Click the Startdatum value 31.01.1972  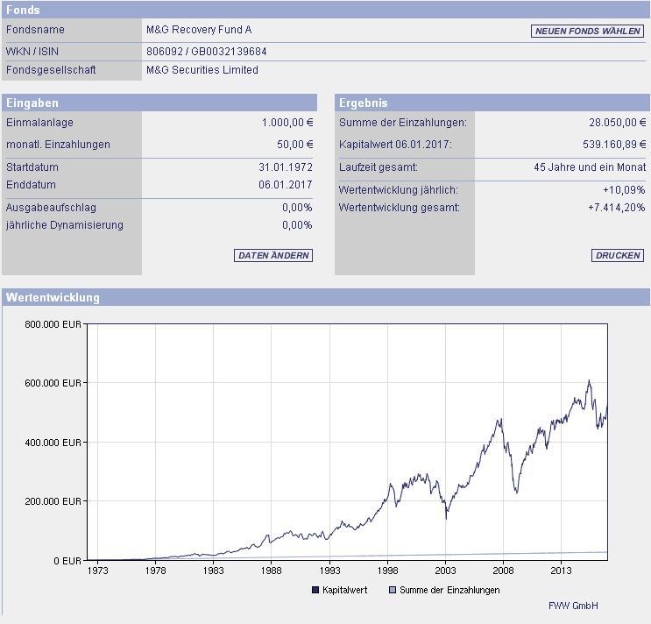click(x=286, y=167)
